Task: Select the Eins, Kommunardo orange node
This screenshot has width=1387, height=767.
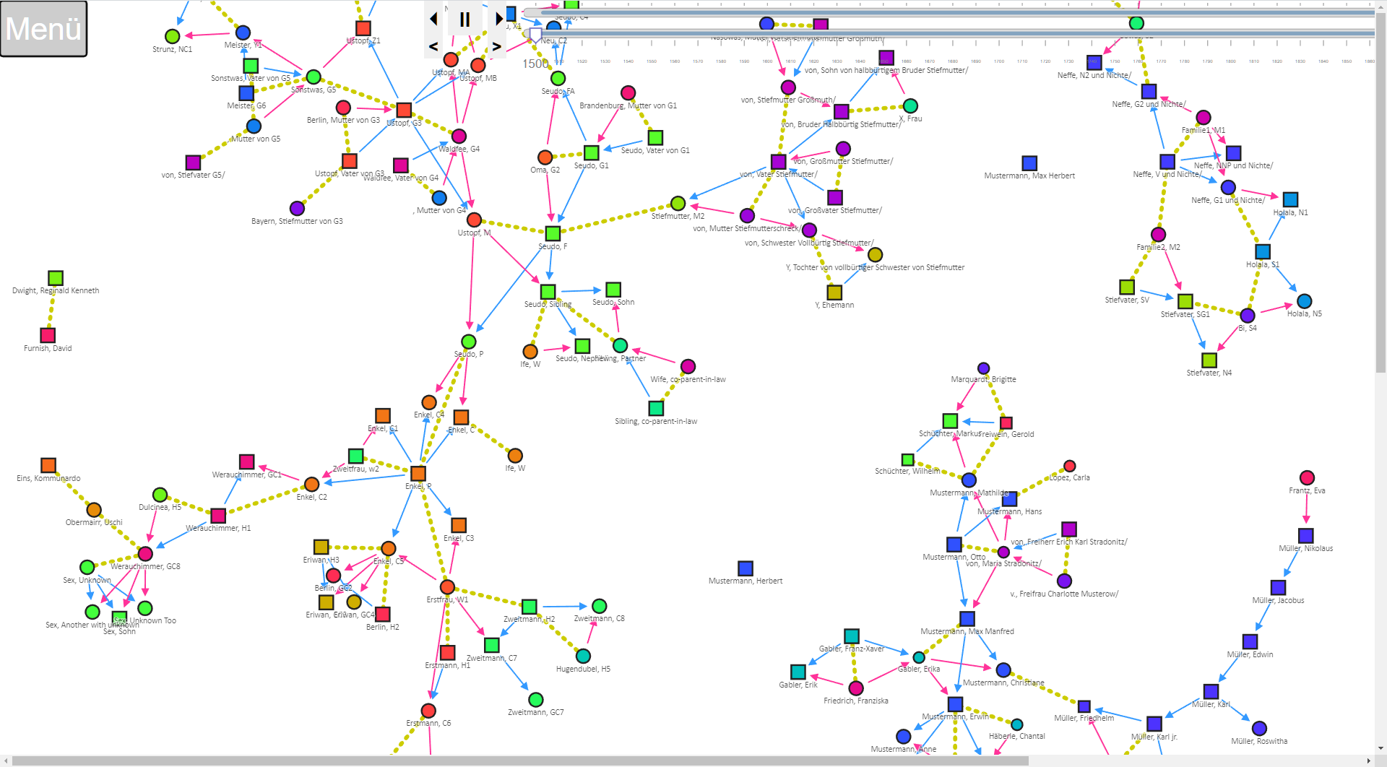Action: point(48,465)
